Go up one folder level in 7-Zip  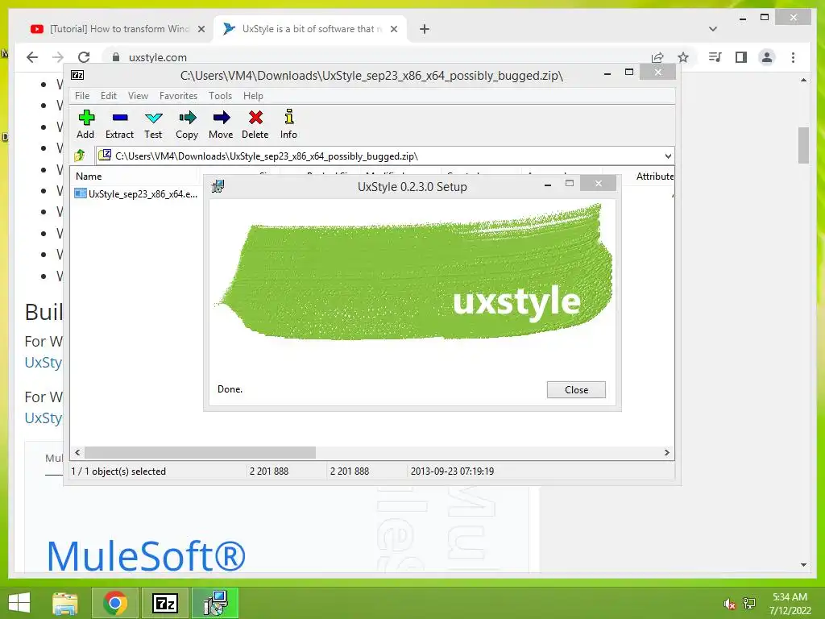tap(80, 156)
